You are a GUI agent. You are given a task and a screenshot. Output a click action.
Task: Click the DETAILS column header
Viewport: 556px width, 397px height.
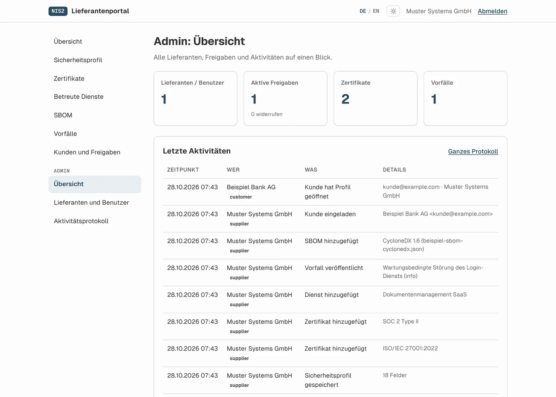pos(394,170)
